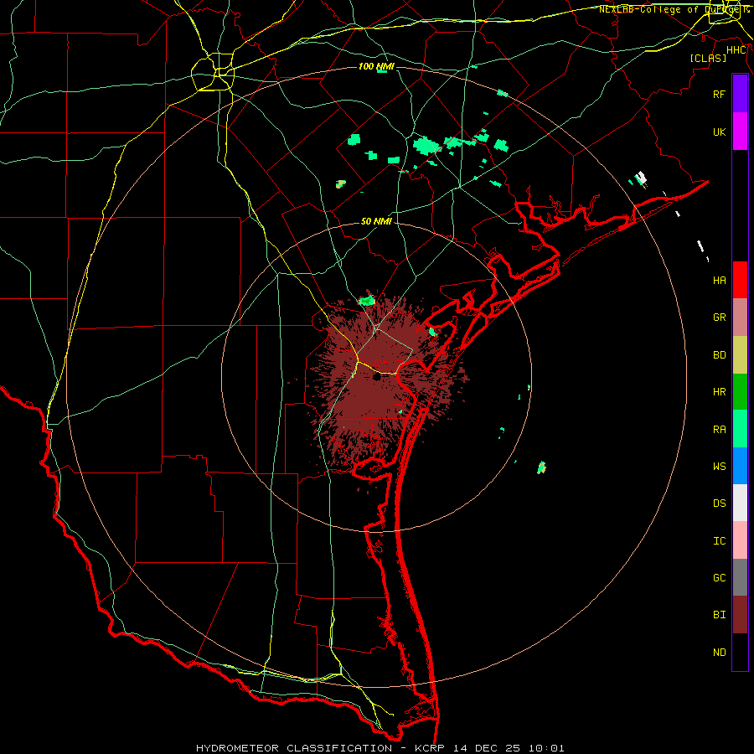Screen dimensions: 754x754
Task: Select the pink GR legend swatch
Action: tap(740, 318)
